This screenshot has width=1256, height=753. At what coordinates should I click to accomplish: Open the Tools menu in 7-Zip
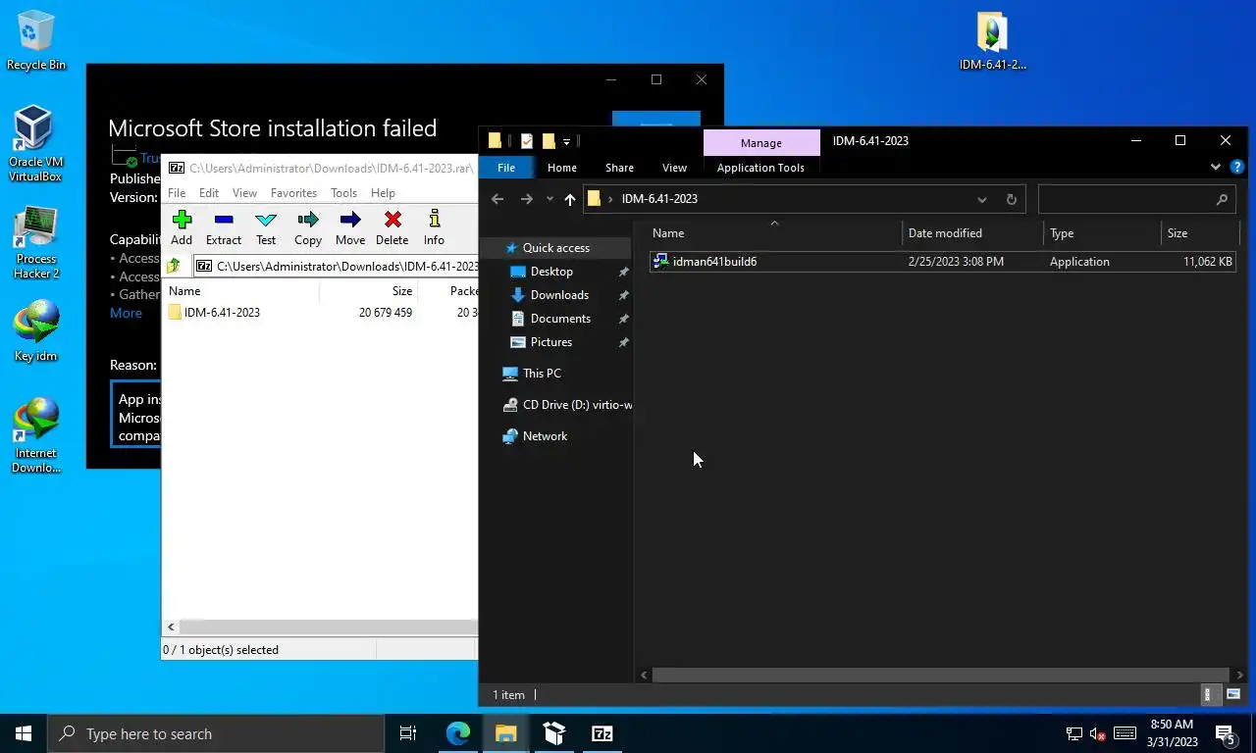point(343,193)
